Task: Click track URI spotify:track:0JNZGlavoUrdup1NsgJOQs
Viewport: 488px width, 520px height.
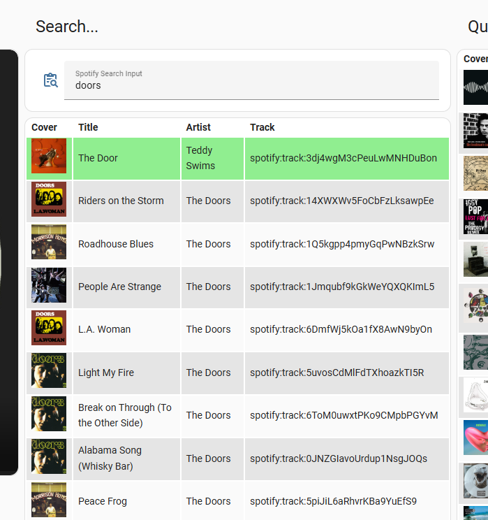Action: click(339, 458)
